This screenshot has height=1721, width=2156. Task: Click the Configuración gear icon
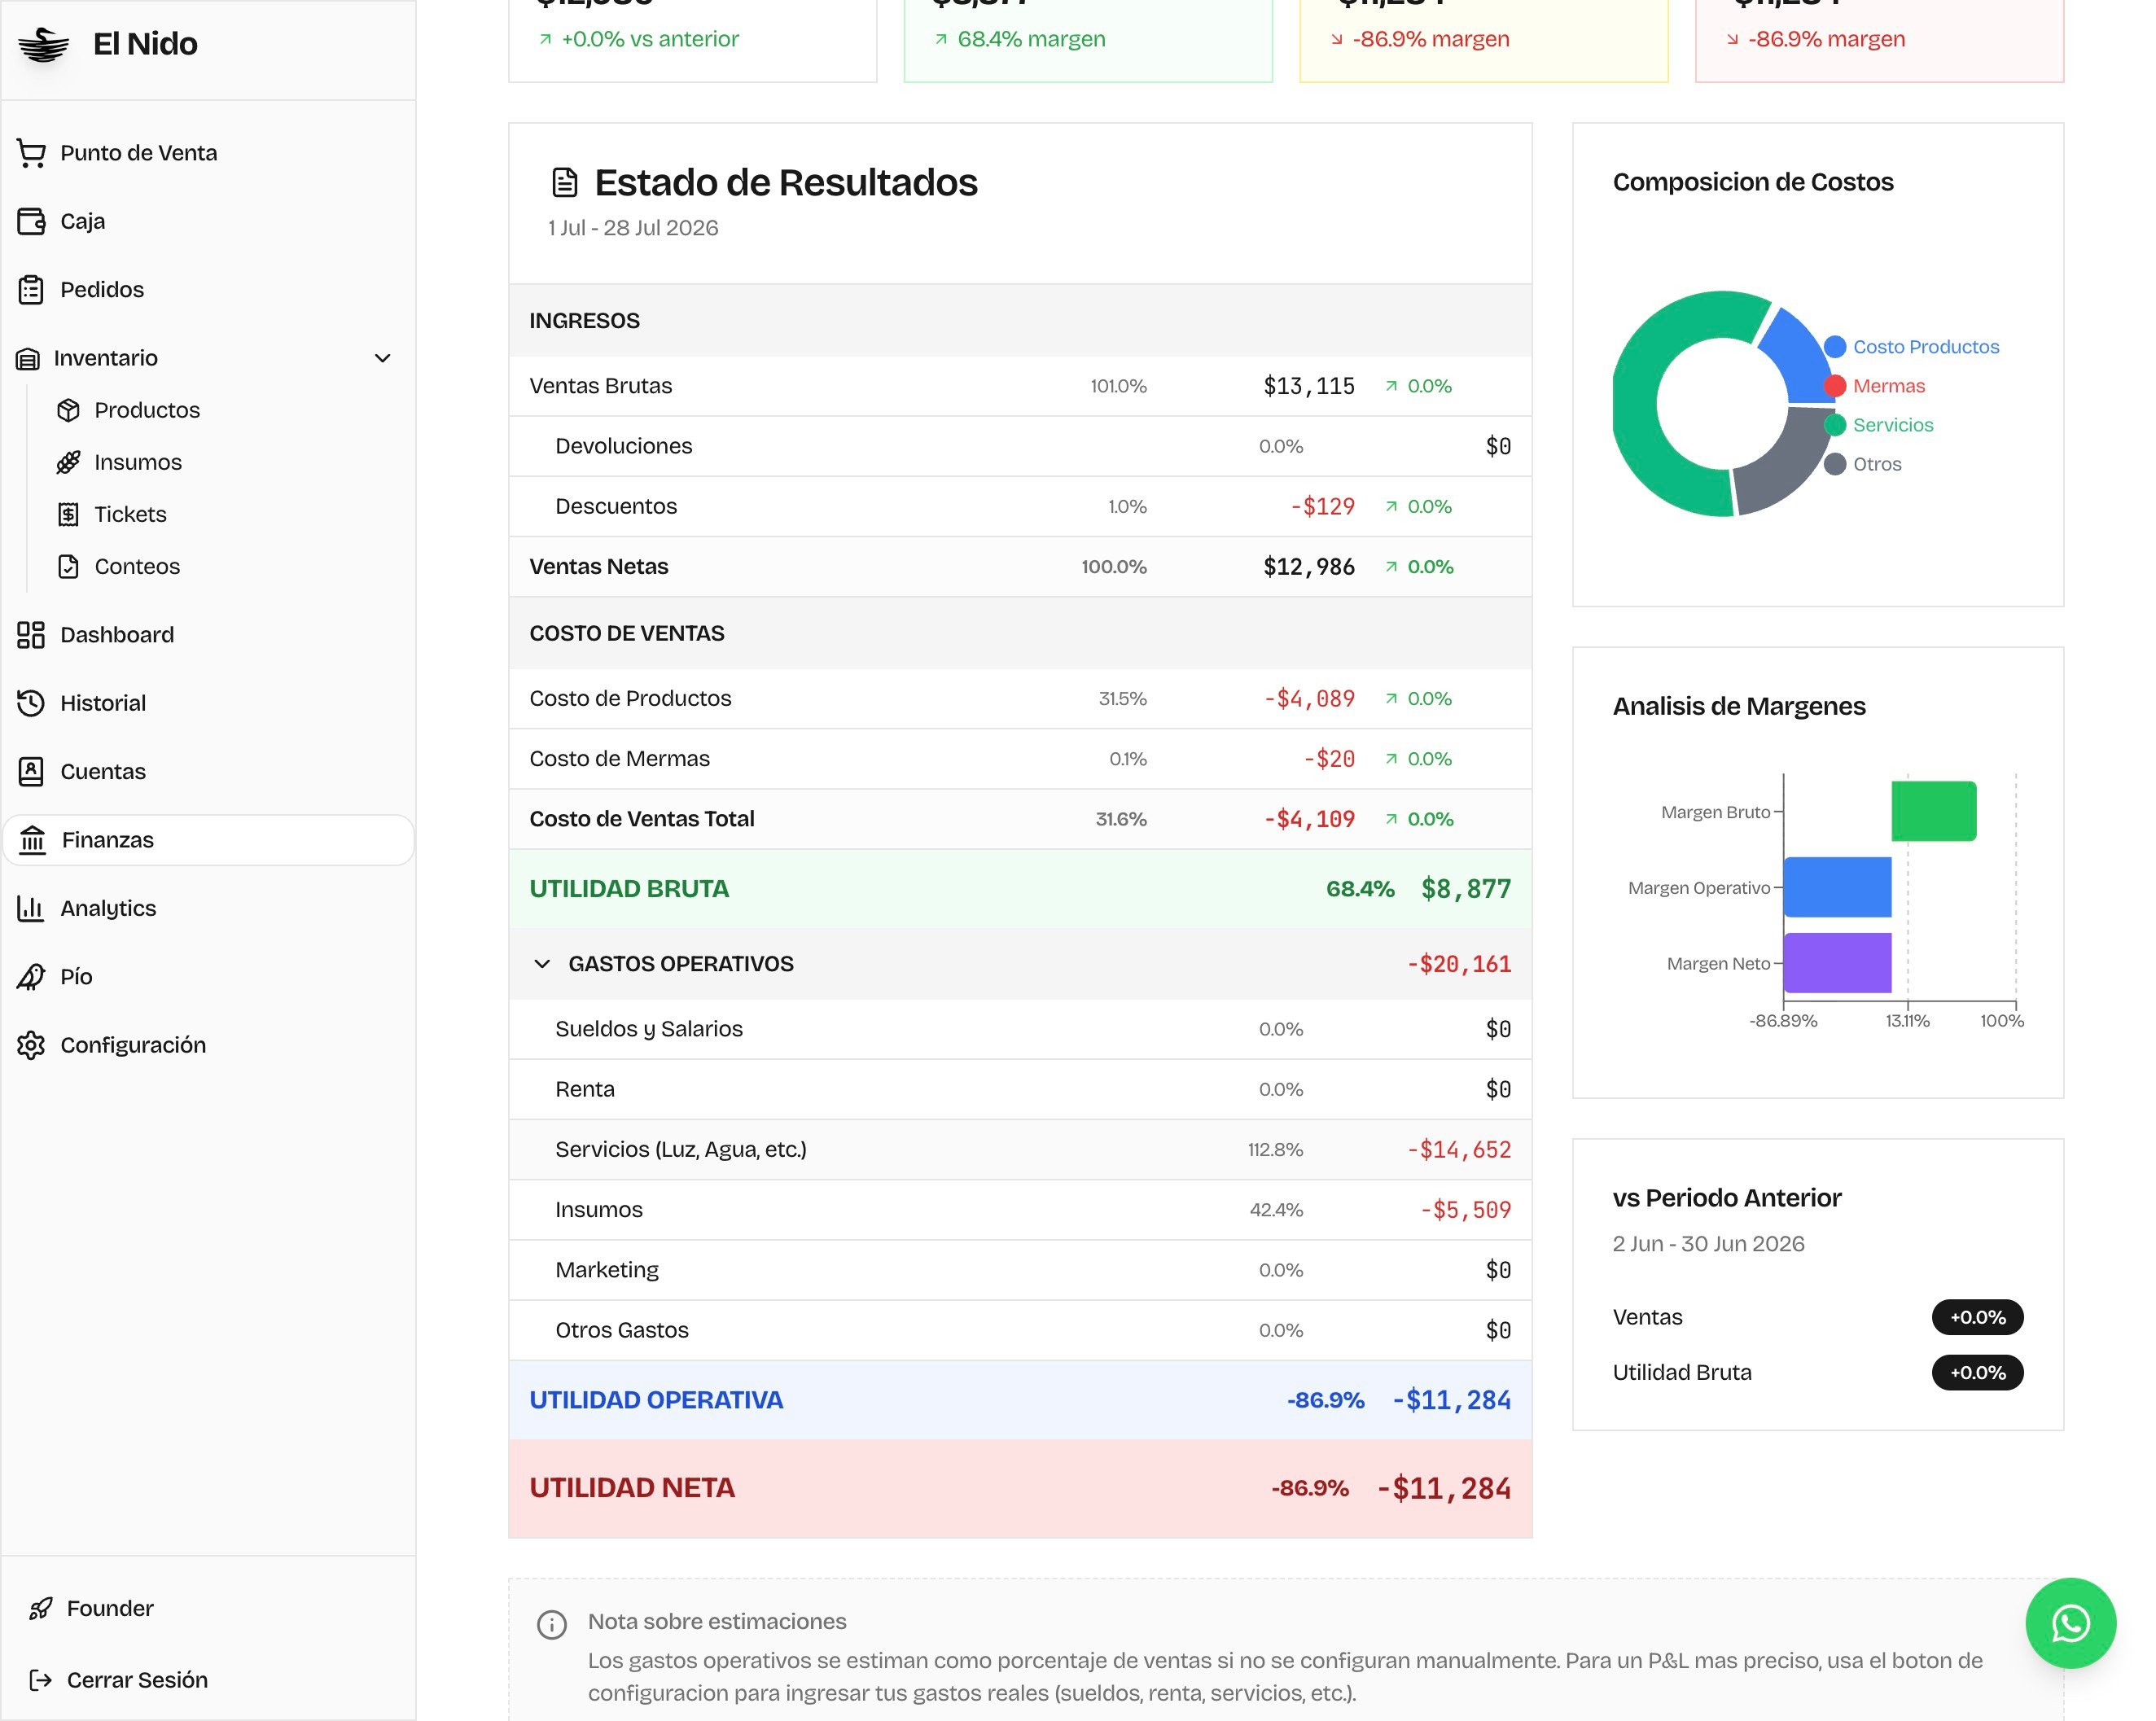tap(31, 1045)
